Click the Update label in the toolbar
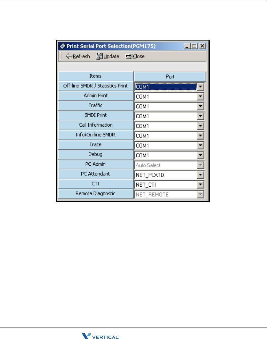Viewport: 267px width, 339px height. click(x=111, y=56)
